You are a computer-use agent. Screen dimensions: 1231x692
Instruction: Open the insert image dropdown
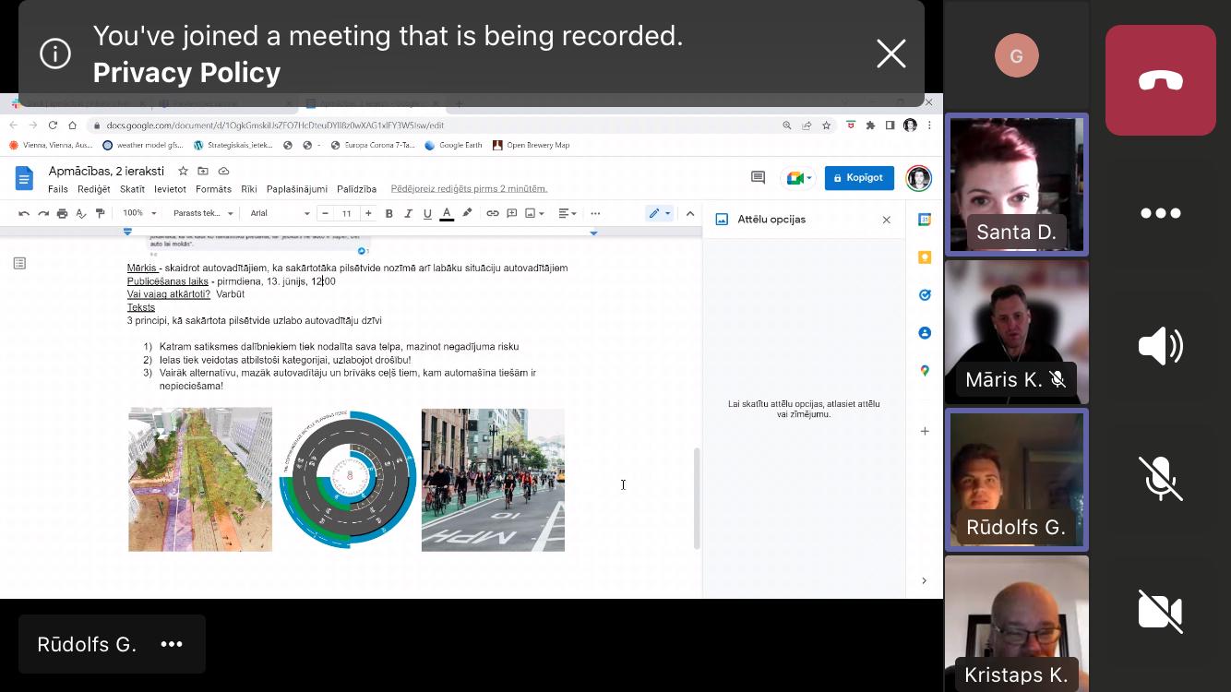533,213
